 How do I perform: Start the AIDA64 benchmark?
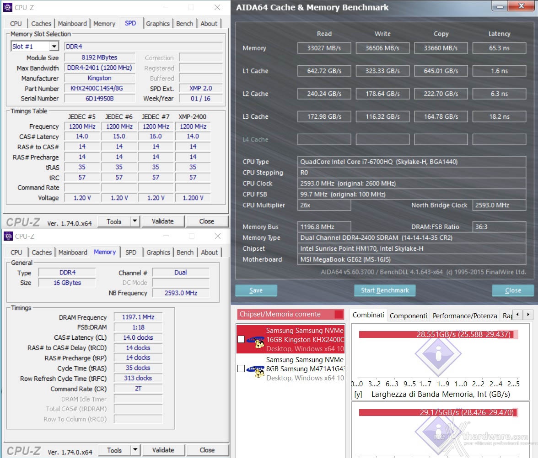pyautogui.click(x=385, y=290)
